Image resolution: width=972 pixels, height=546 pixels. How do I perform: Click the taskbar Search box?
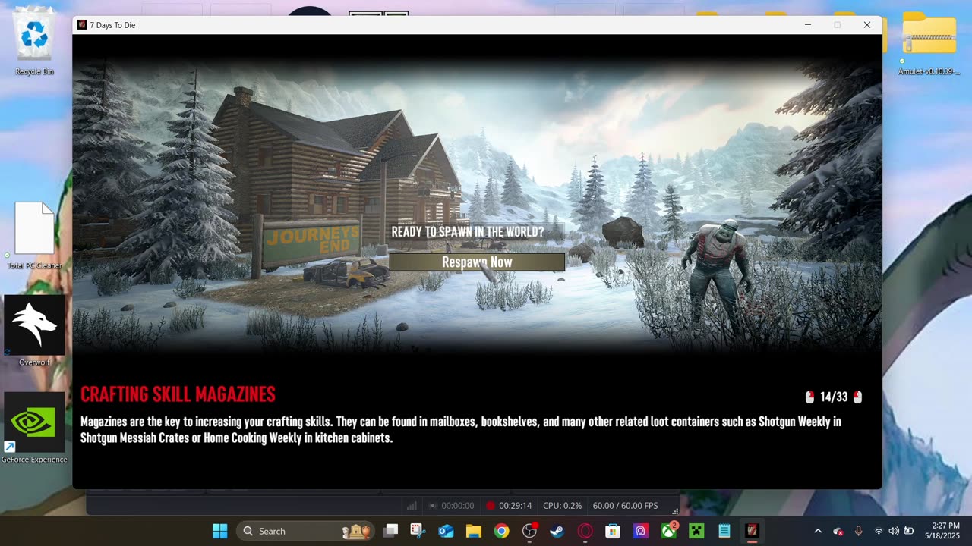304,531
